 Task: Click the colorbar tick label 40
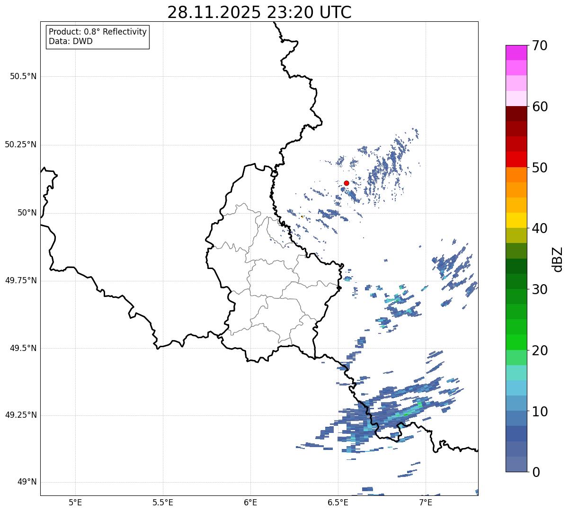pos(540,228)
